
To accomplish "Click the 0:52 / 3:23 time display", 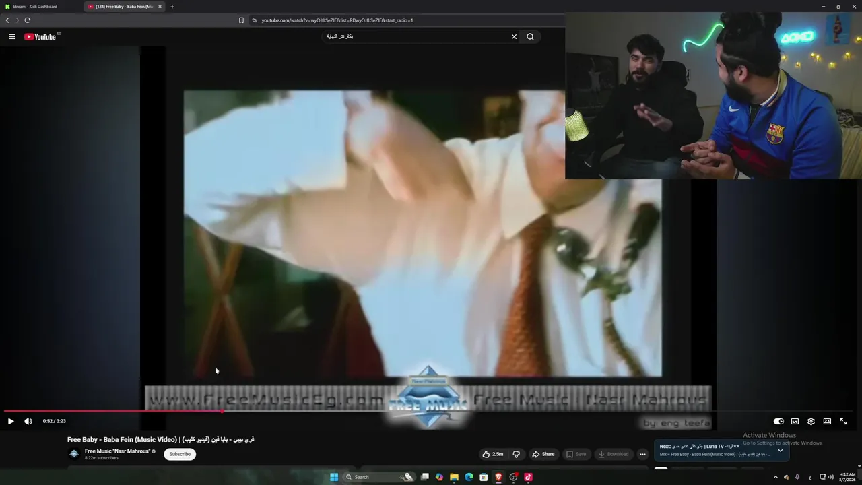I will tap(55, 421).
